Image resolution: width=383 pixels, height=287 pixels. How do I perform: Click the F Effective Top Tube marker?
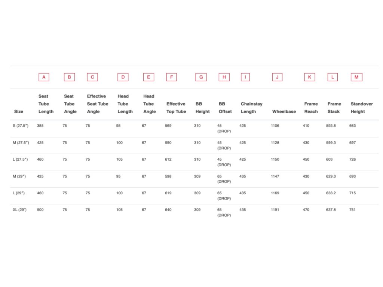click(x=171, y=77)
